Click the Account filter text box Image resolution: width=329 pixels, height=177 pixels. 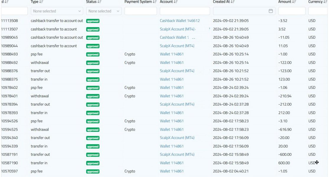coord(185,11)
